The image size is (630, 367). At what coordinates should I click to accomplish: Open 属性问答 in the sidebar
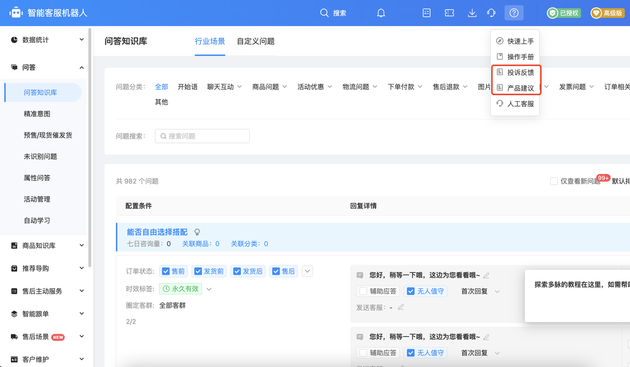point(37,178)
